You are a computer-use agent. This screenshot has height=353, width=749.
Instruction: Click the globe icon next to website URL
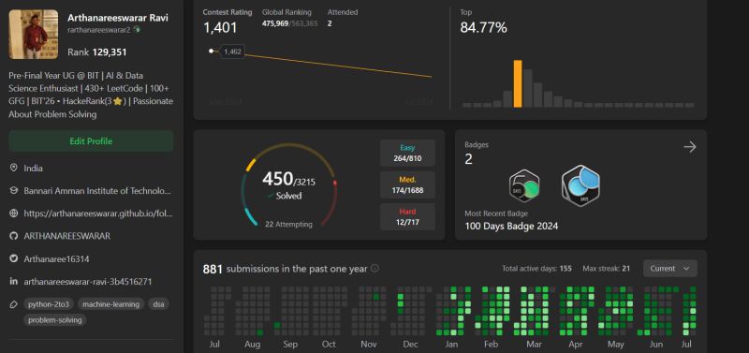(14, 213)
